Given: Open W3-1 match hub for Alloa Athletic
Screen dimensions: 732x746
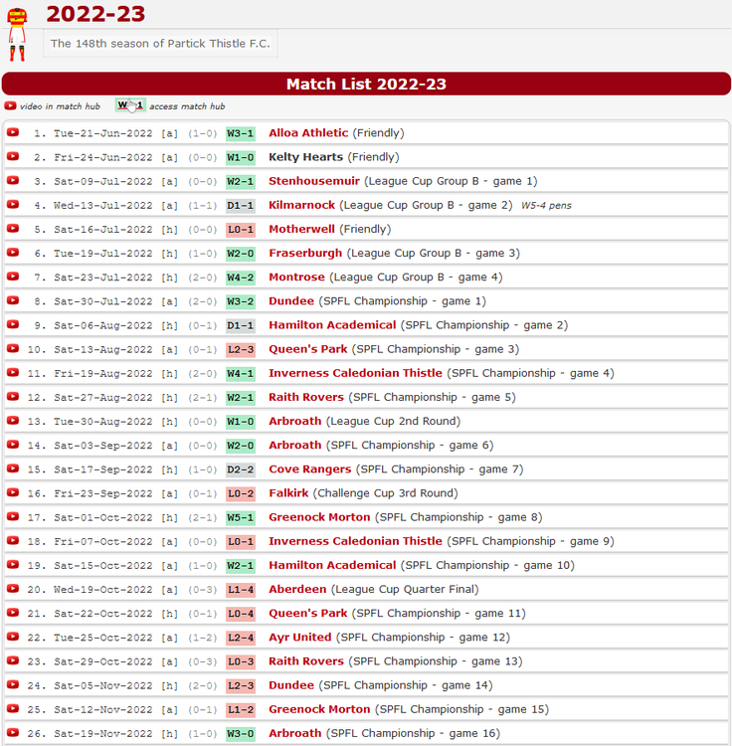Looking at the screenshot, I should tap(241, 133).
